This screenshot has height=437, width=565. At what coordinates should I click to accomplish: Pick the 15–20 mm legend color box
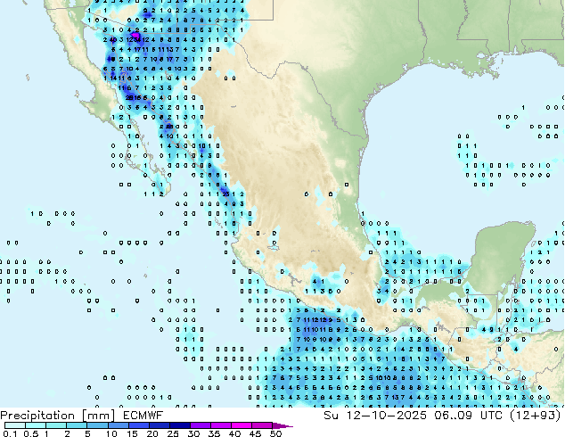coord(139,425)
